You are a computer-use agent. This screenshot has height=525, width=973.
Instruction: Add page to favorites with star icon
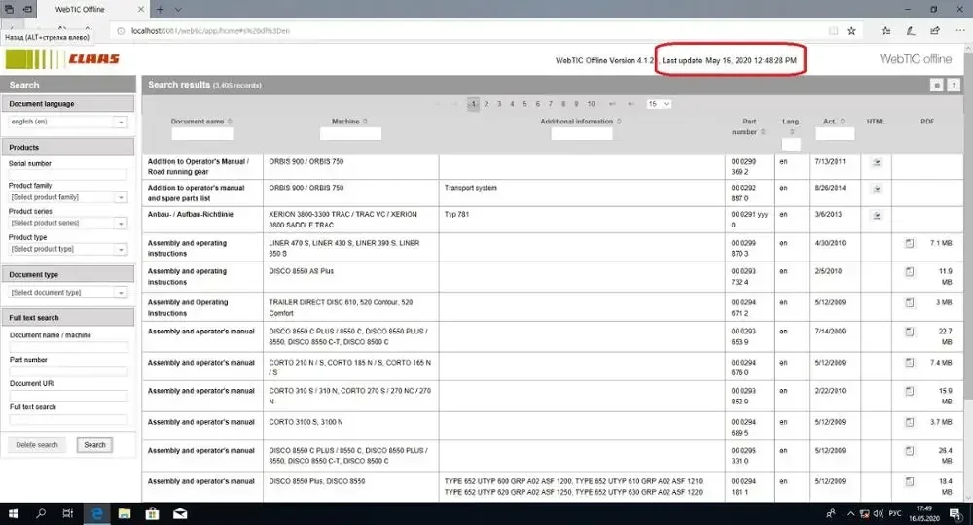point(851,30)
